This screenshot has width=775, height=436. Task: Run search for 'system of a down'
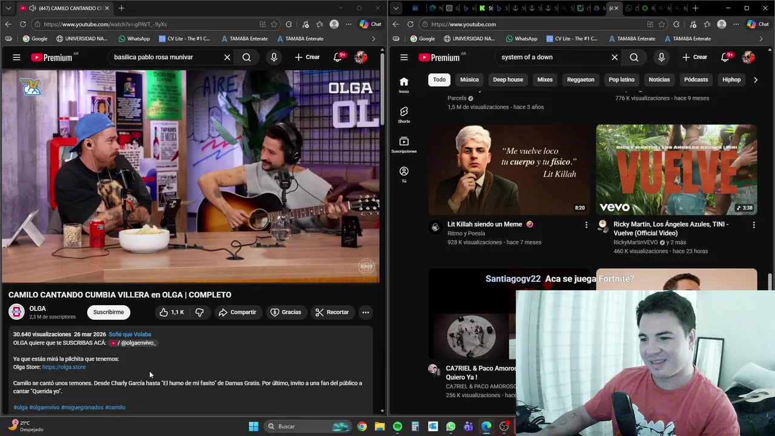point(634,57)
